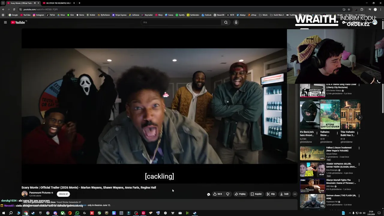
Task: Open Windows taskbar search magnifier
Action: (x=11, y=213)
